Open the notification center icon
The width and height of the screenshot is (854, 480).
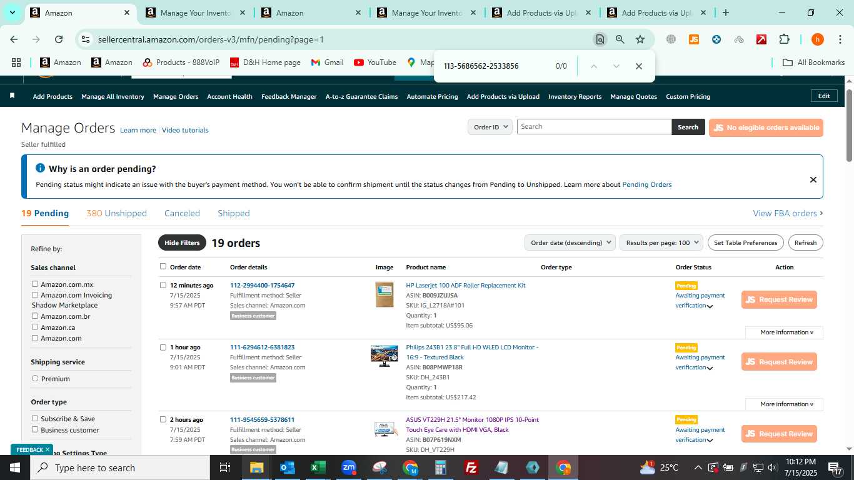click(x=836, y=467)
